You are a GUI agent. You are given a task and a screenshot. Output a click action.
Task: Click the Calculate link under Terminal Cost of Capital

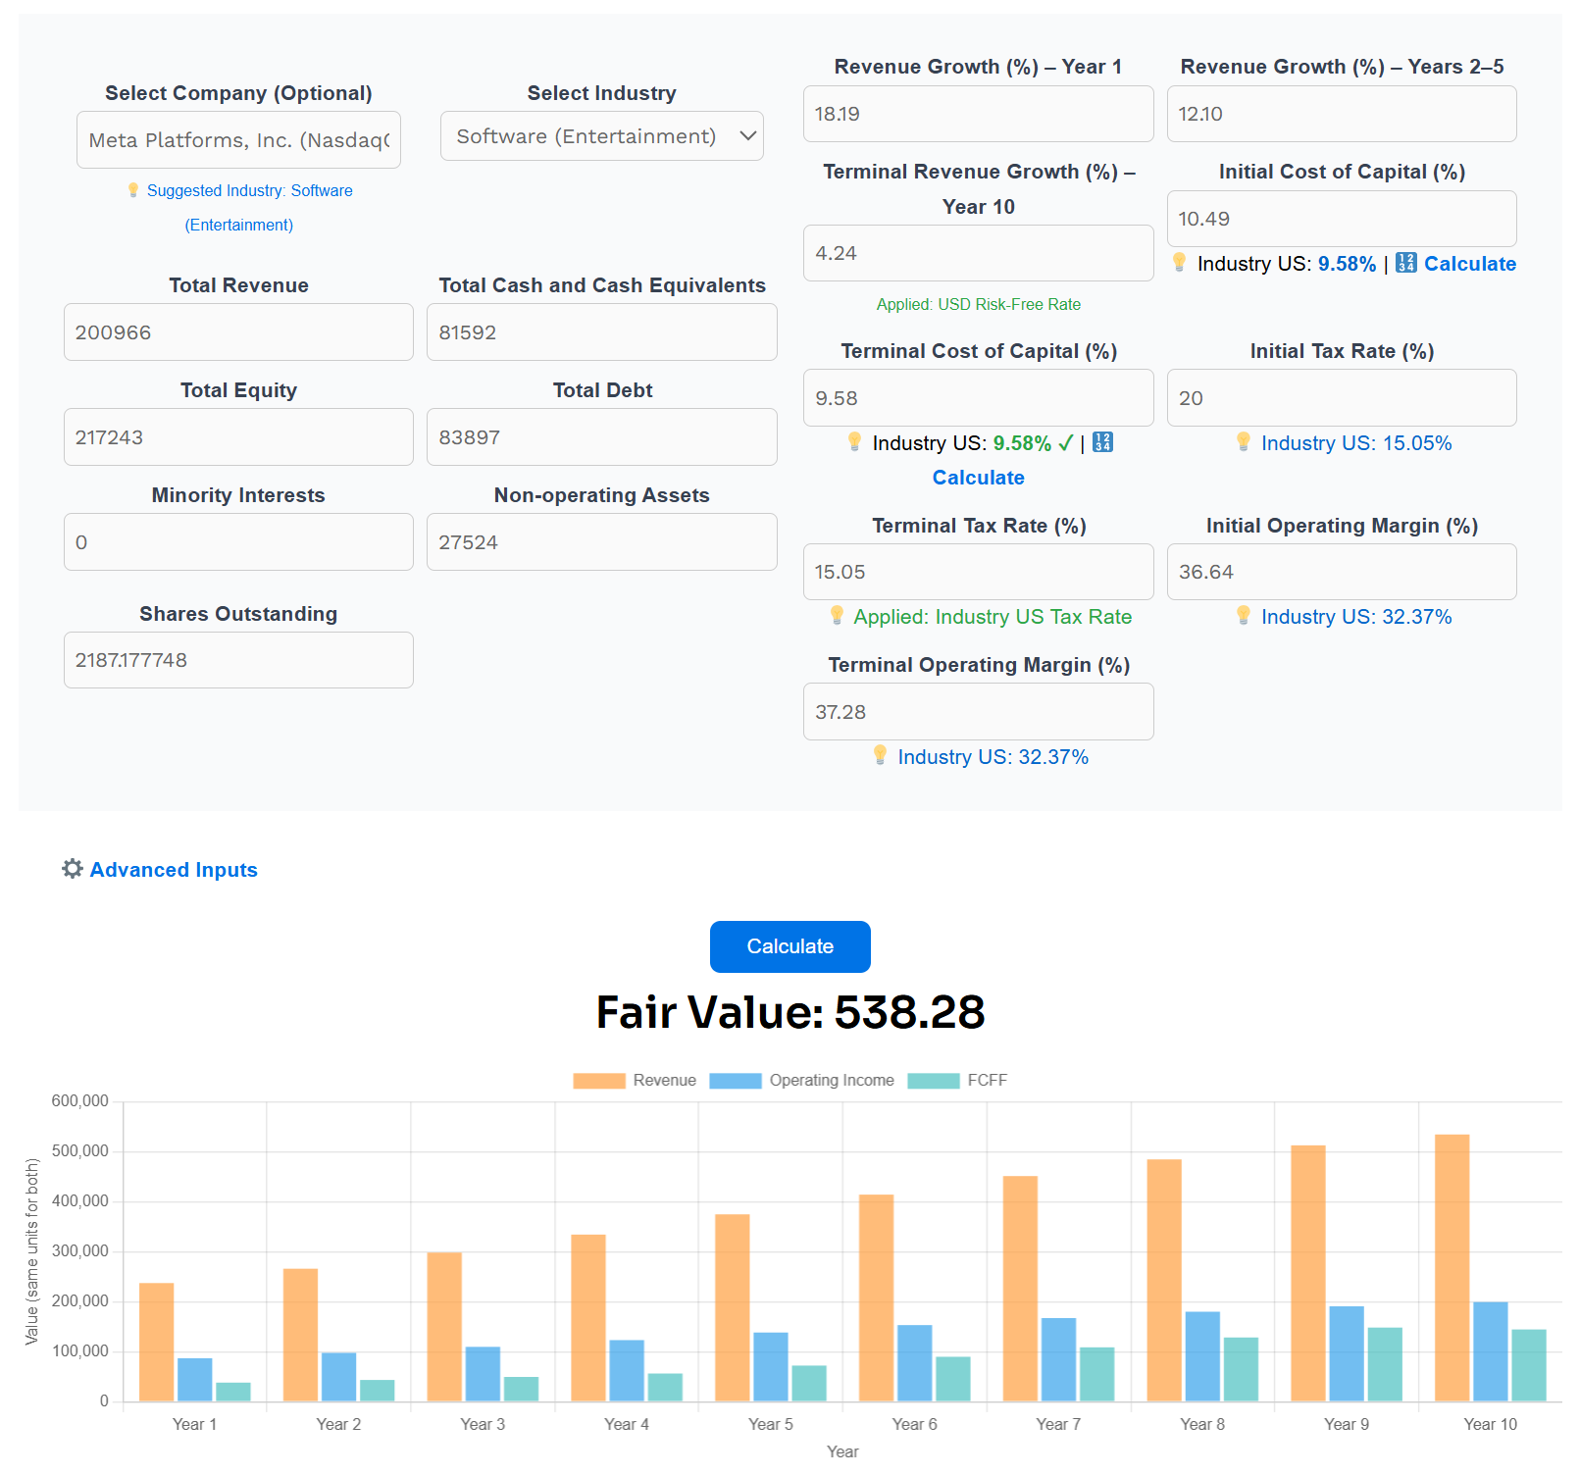point(979,478)
